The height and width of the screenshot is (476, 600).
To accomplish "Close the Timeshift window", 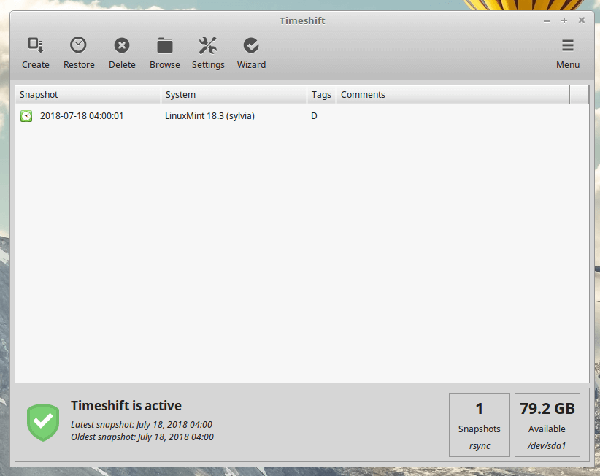I will (x=582, y=20).
